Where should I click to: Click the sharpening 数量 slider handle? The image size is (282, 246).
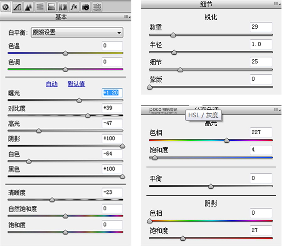173,35
